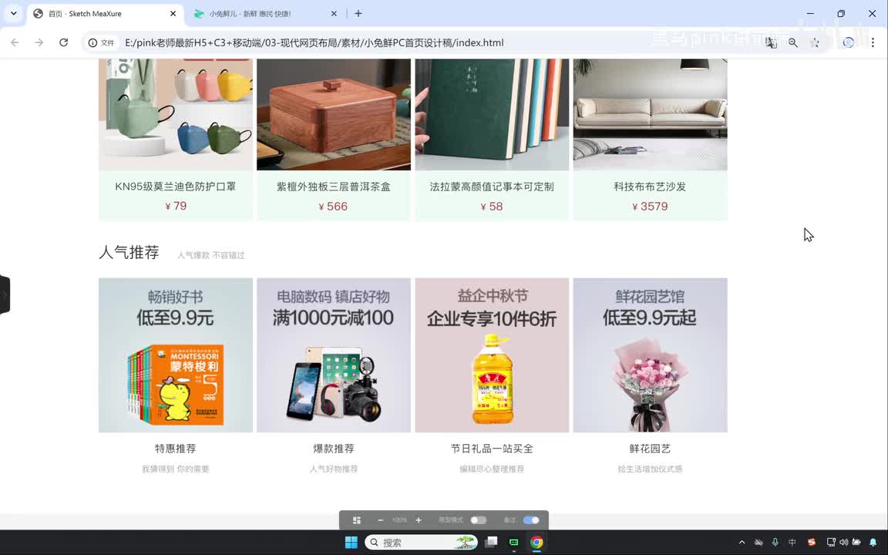Screen dimensions: 888x555
Task: Click the 给生活增加仪式感 caption
Action: pos(650,469)
